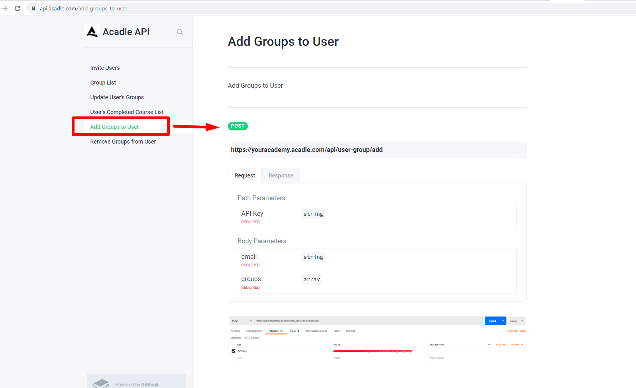
Task: Click the large Add Groups to User heading
Action: 283,41
